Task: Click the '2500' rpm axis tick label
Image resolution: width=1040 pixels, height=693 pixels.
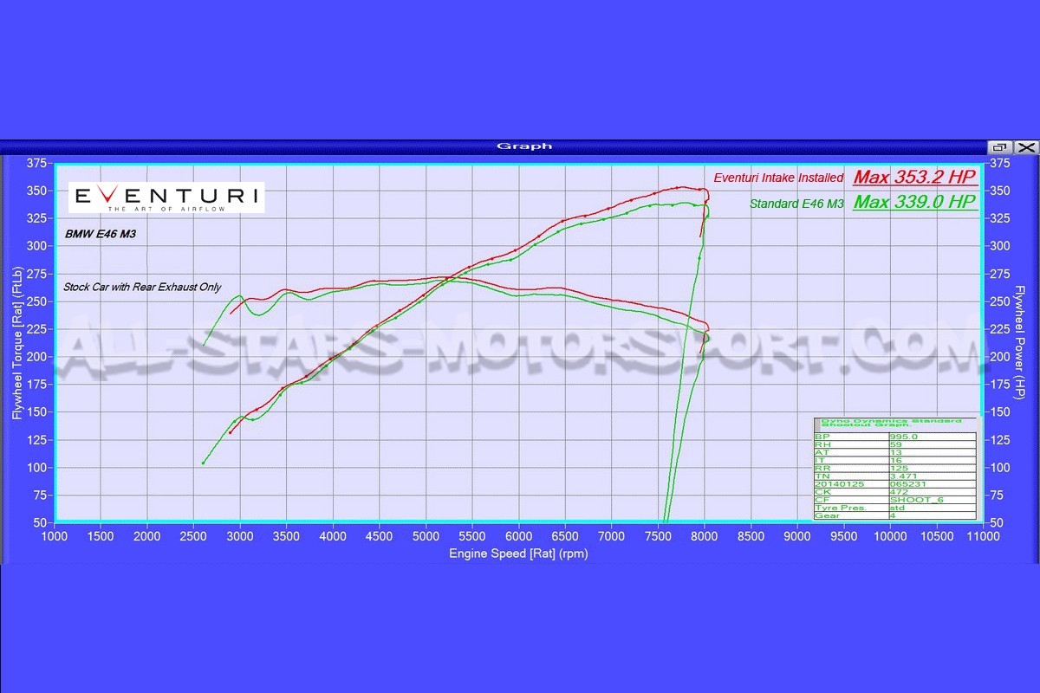Action: [193, 537]
